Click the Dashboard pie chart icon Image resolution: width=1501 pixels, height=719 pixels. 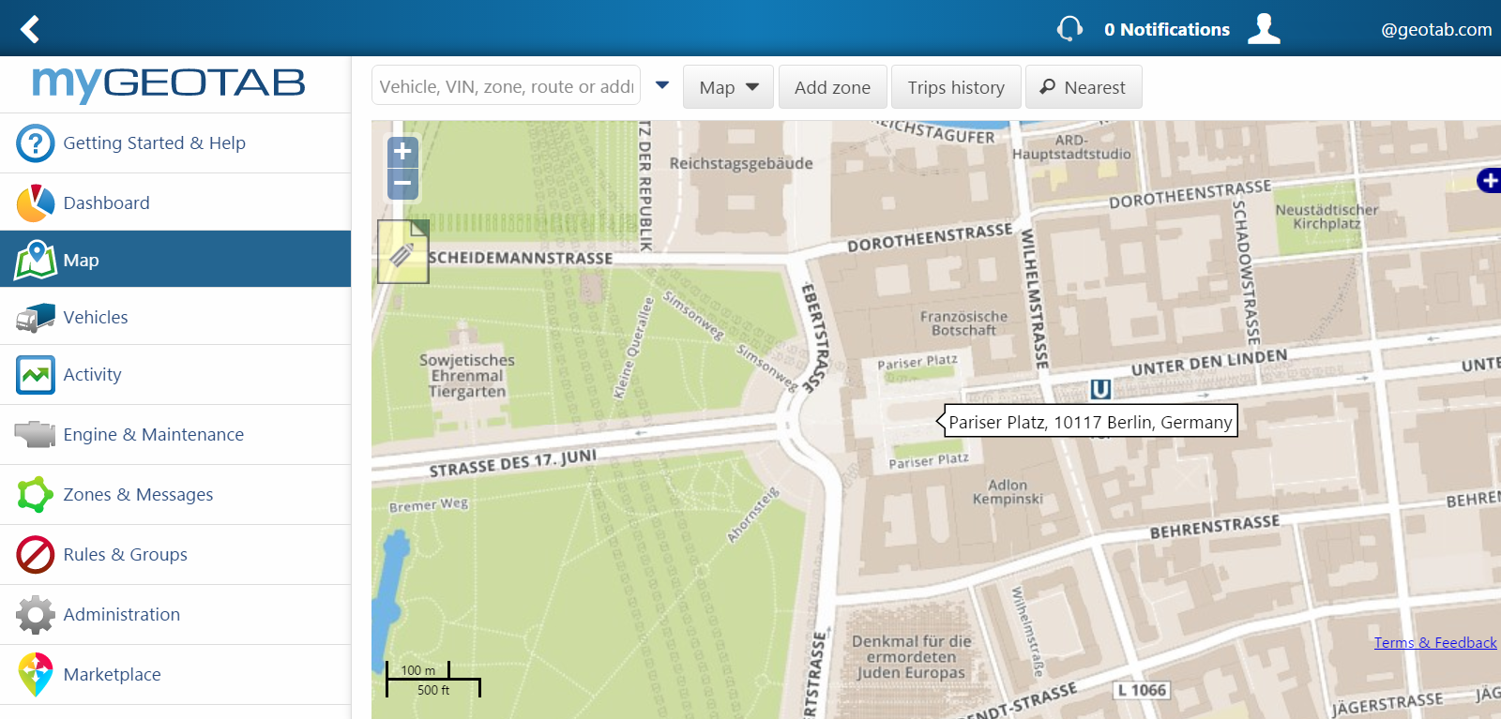[x=35, y=203]
